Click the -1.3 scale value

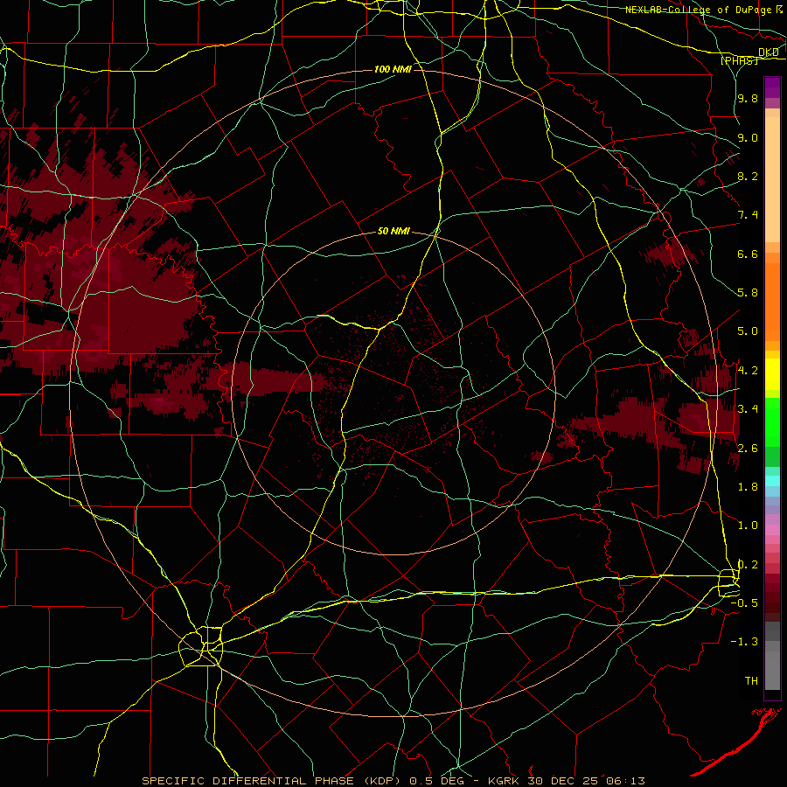(x=744, y=642)
